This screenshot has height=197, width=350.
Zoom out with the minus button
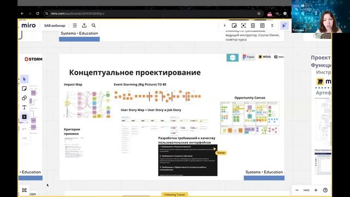[x=297, y=190]
